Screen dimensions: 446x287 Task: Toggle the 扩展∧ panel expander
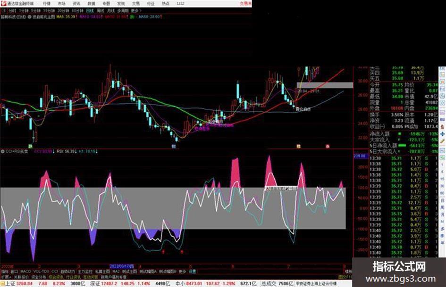point(6,277)
